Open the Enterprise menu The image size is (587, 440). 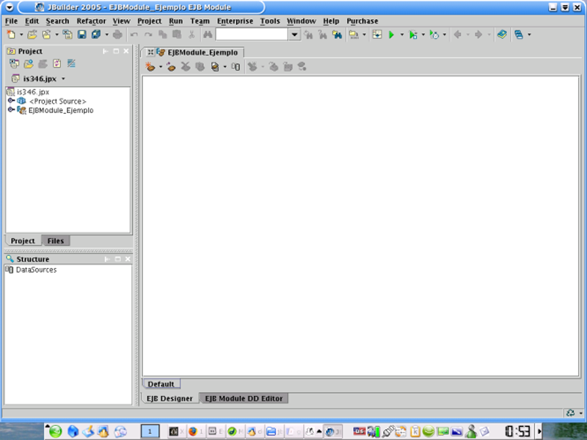(x=234, y=21)
